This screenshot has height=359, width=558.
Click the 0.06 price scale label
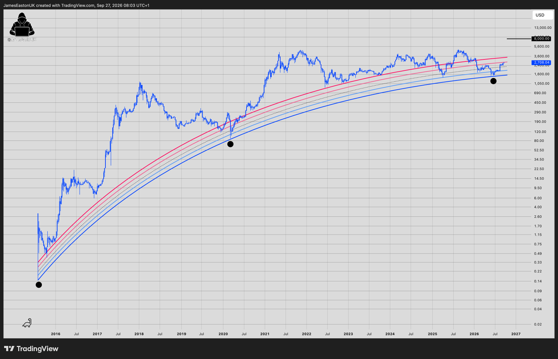tap(539, 300)
